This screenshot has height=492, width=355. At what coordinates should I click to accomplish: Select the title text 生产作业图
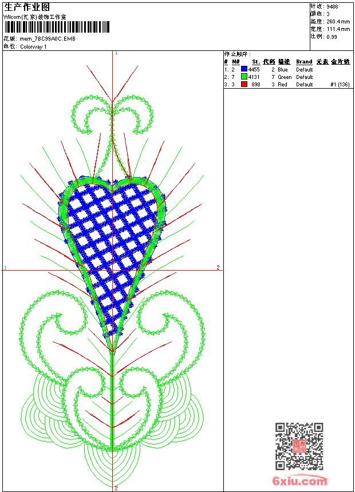(x=27, y=7)
